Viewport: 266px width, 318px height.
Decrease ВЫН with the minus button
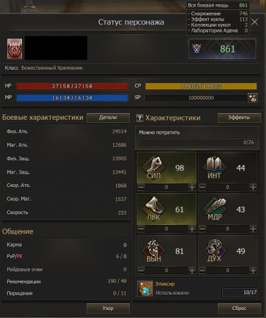click(141, 270)
